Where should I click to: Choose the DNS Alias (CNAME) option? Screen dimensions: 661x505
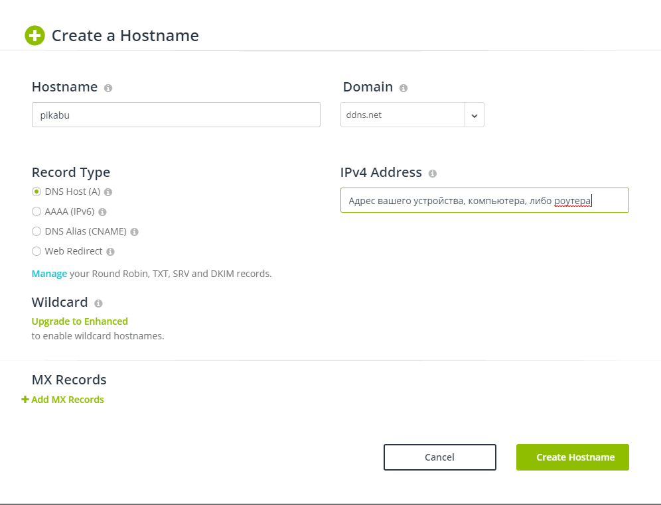point(37,231)
